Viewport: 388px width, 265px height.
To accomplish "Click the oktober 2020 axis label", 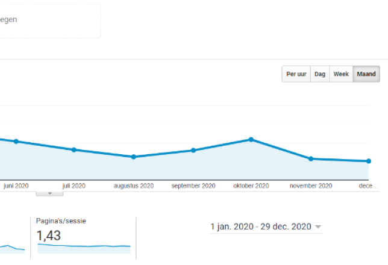I will pos(251,185).
